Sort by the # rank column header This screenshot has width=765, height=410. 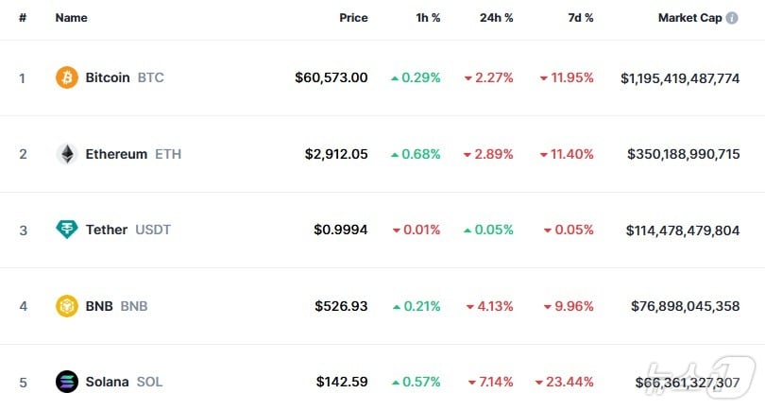point(22,18)
